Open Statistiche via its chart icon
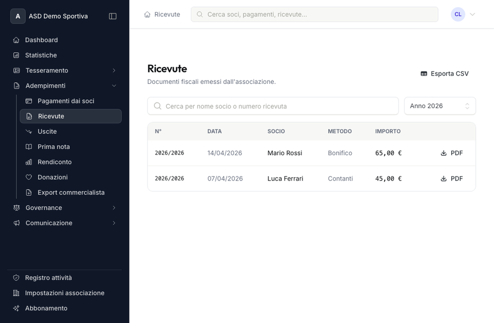The image size is (494, 323). point(16,55)
